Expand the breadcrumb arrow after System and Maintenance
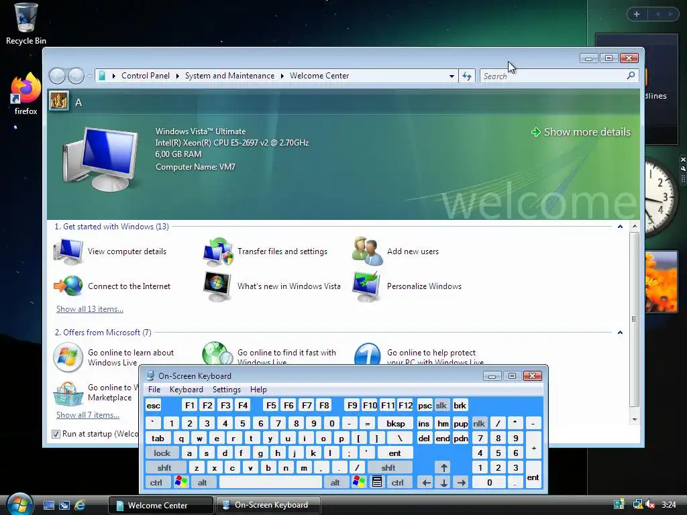The image size is (687, 515). tap(282, 76)
